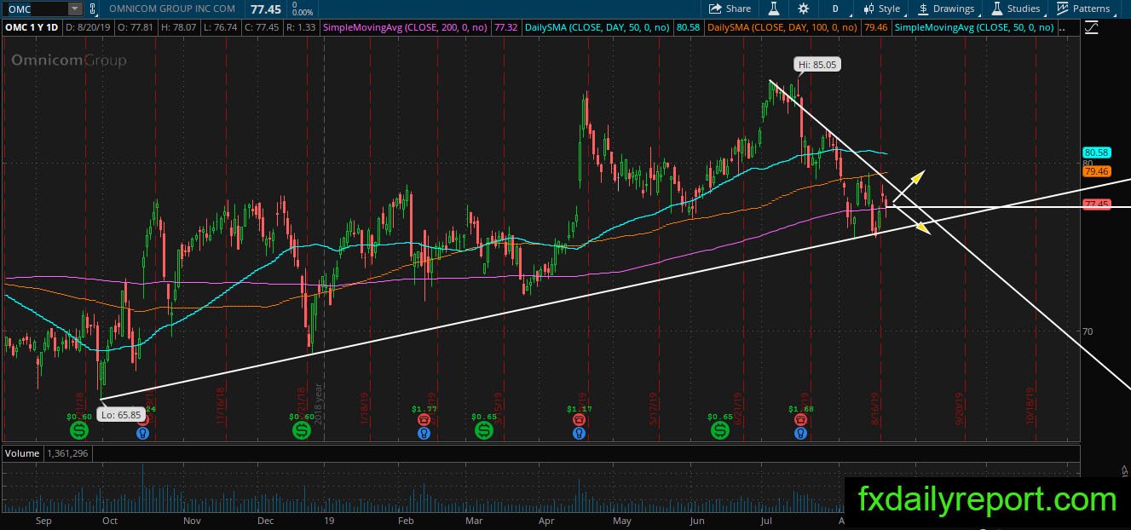Click the $0.60 dividend icon near late December

click(302, 430)
